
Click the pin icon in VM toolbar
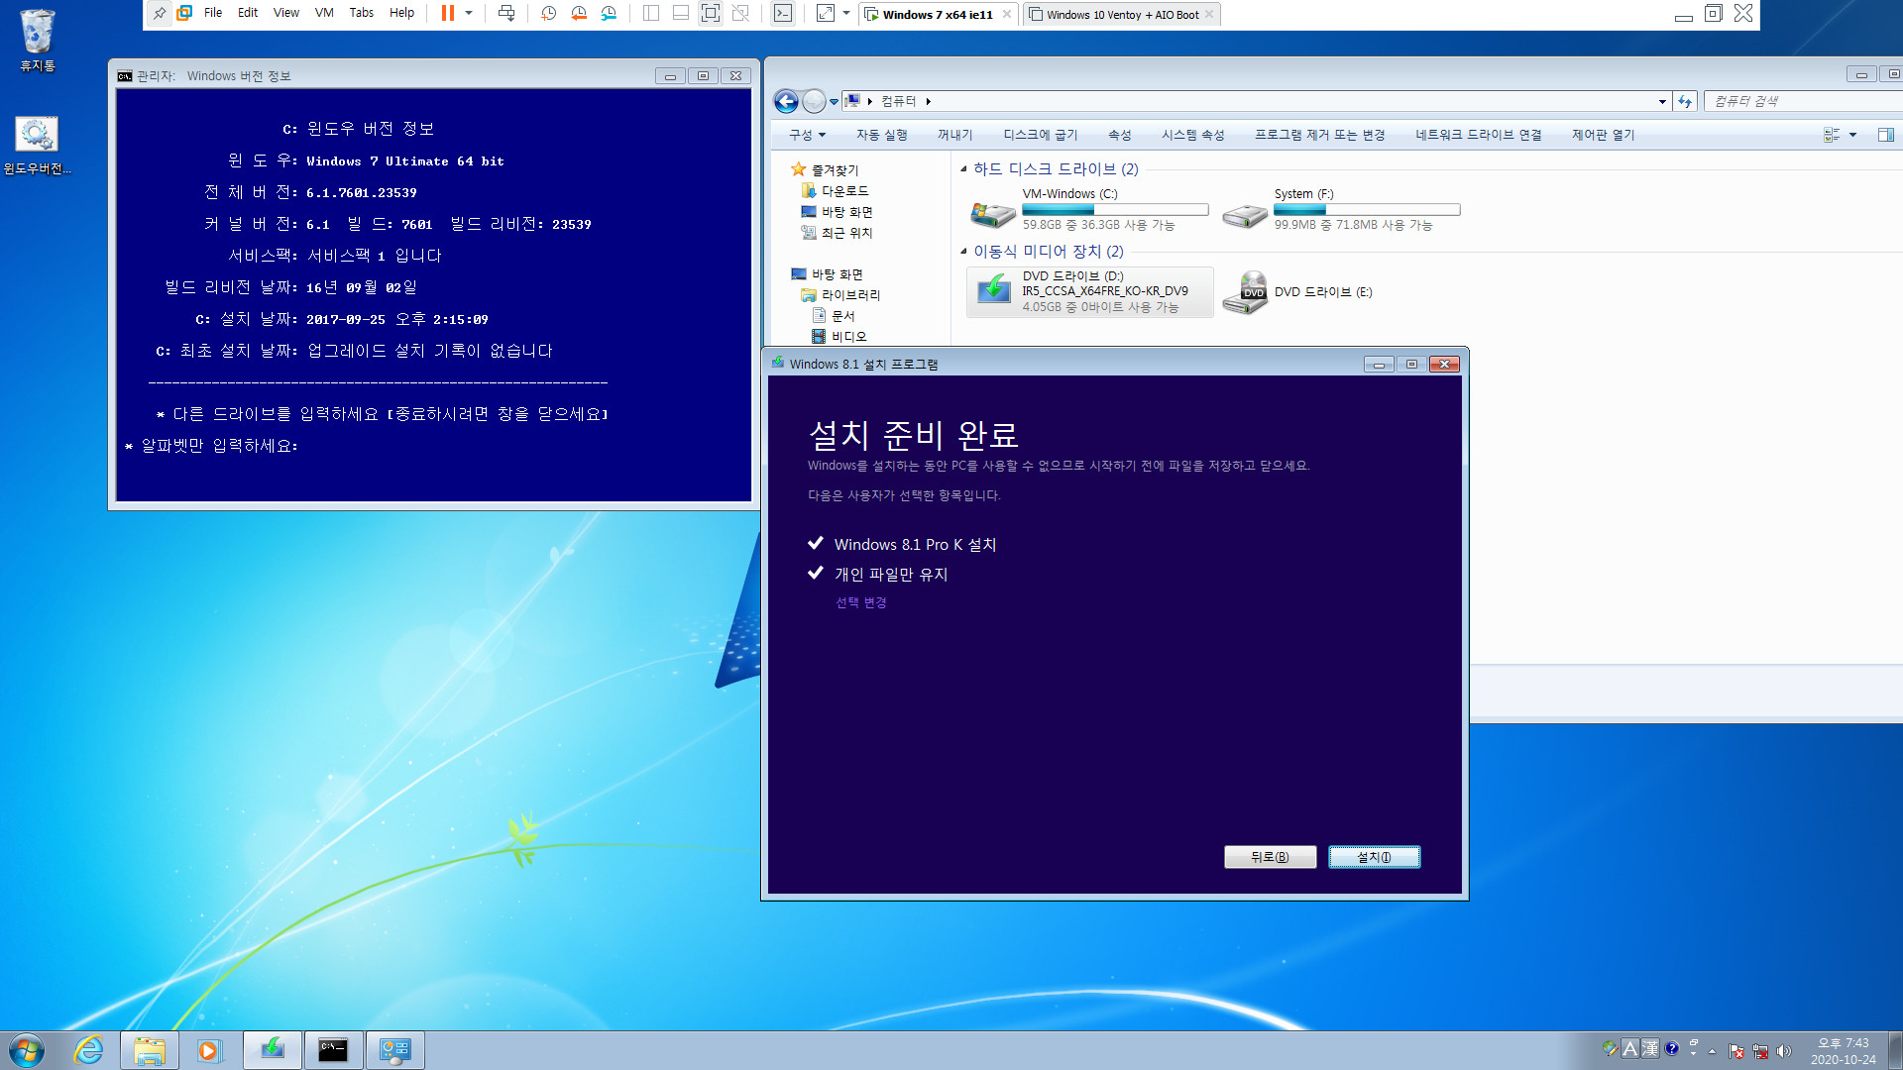click(x=159, y=13)
